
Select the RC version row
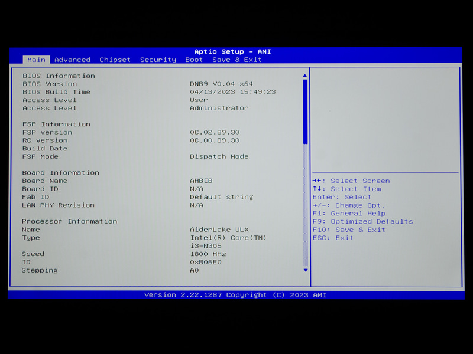[x=118, y=140]
